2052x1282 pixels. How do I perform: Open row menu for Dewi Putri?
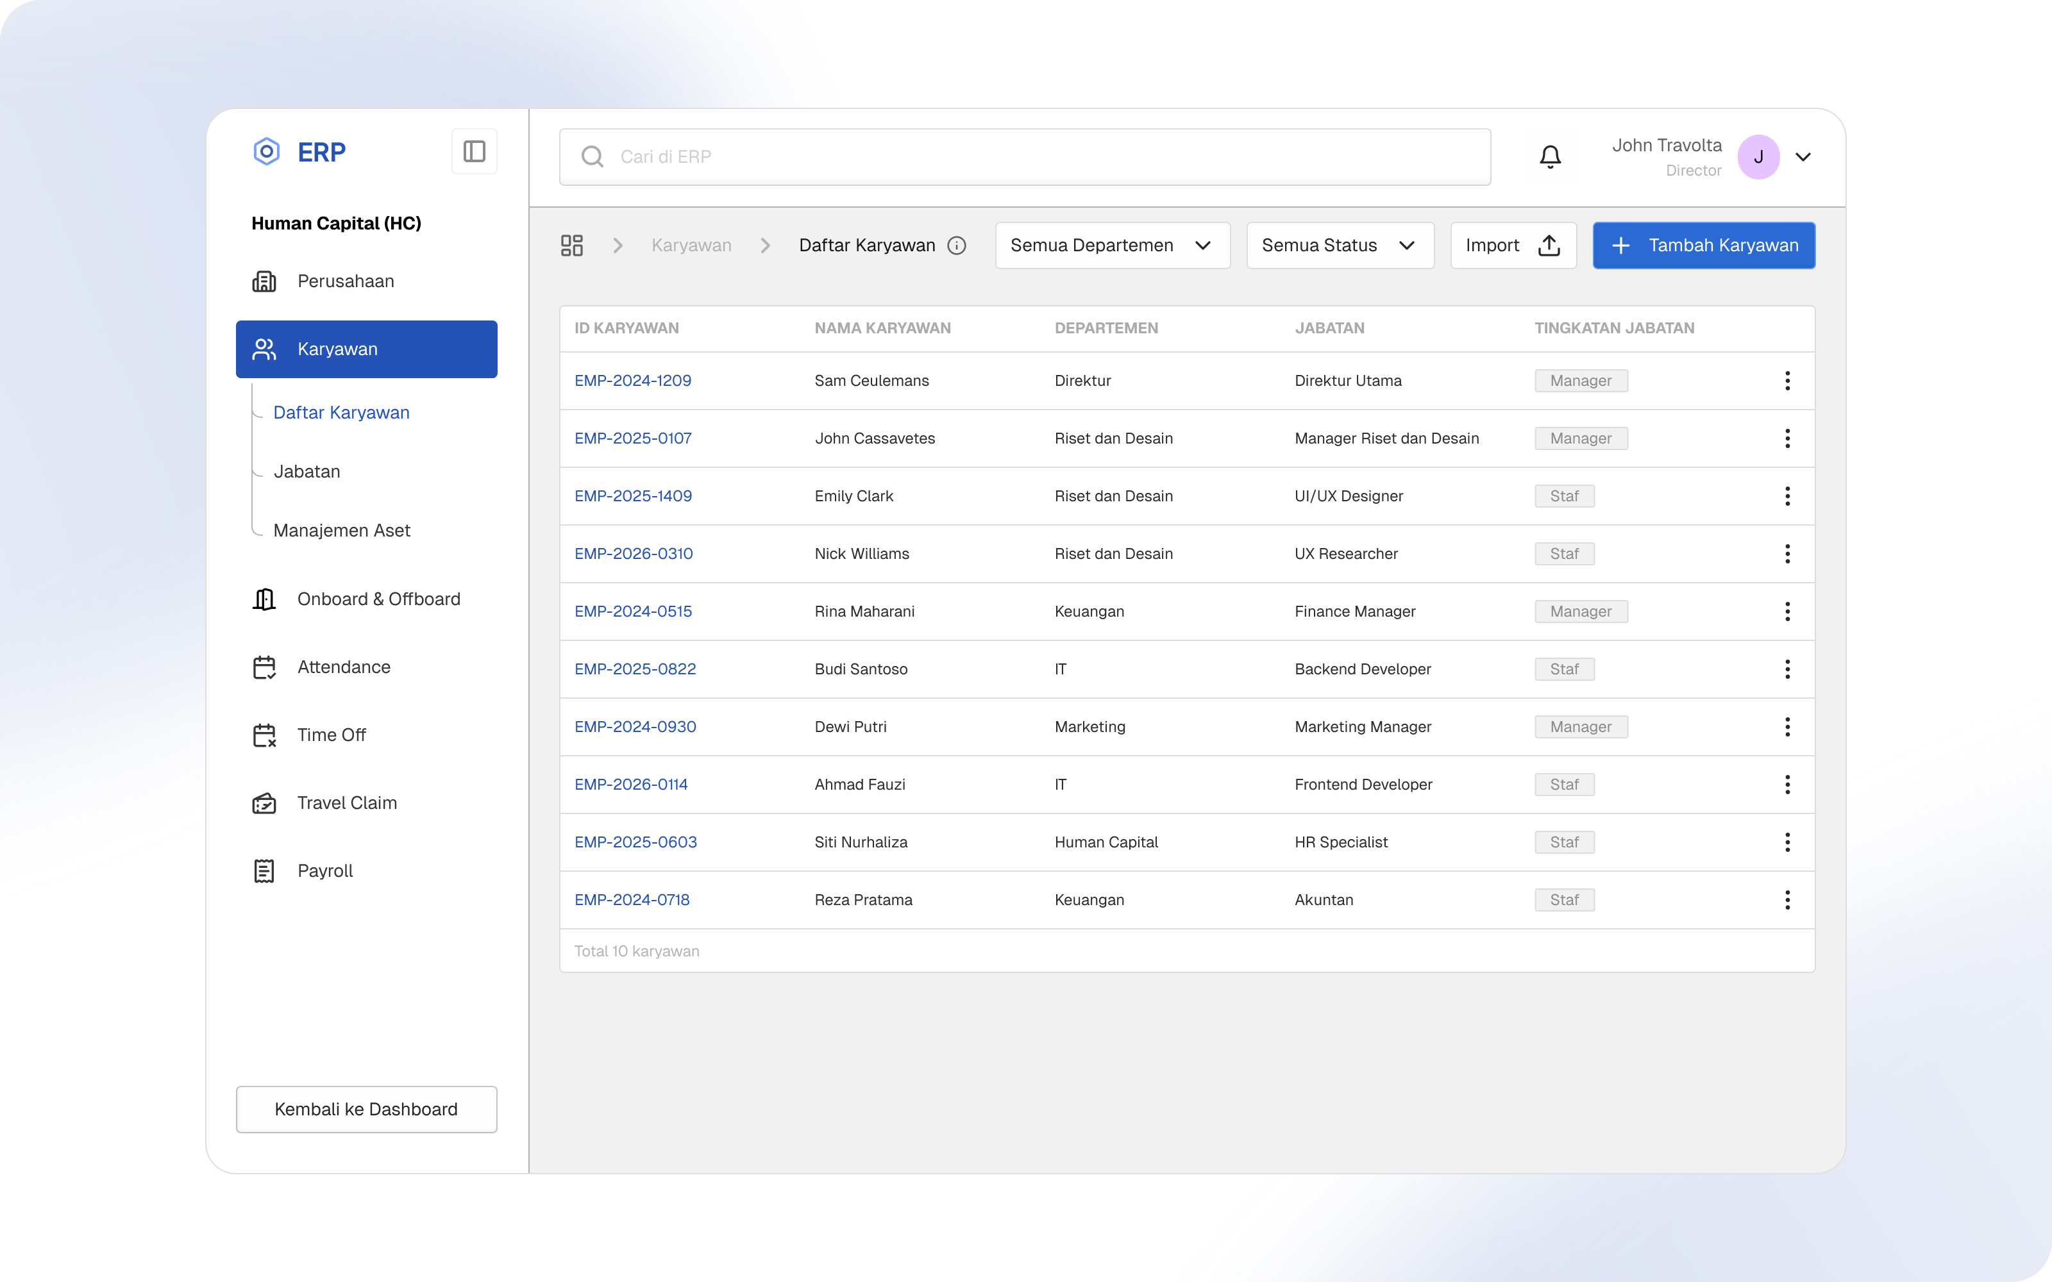tap(1787, 727)
